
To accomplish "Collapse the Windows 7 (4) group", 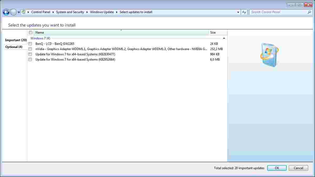I will (x=224, y=38).
